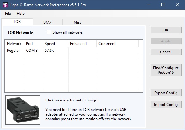Open the File menu

8,14
